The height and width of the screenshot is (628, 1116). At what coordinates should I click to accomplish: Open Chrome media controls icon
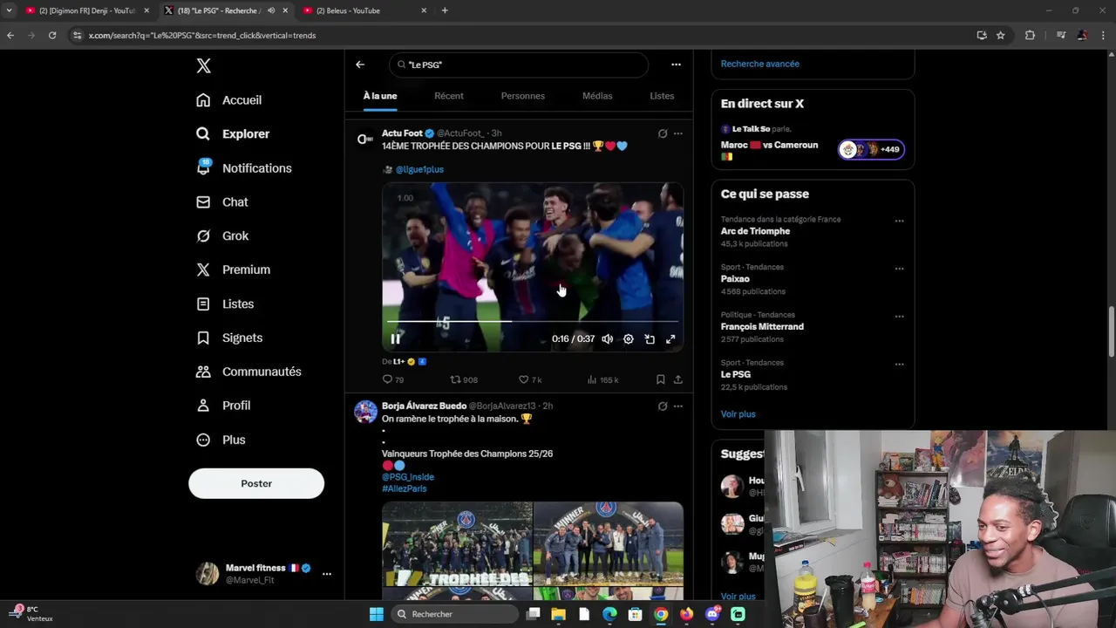pos(1061,36)
